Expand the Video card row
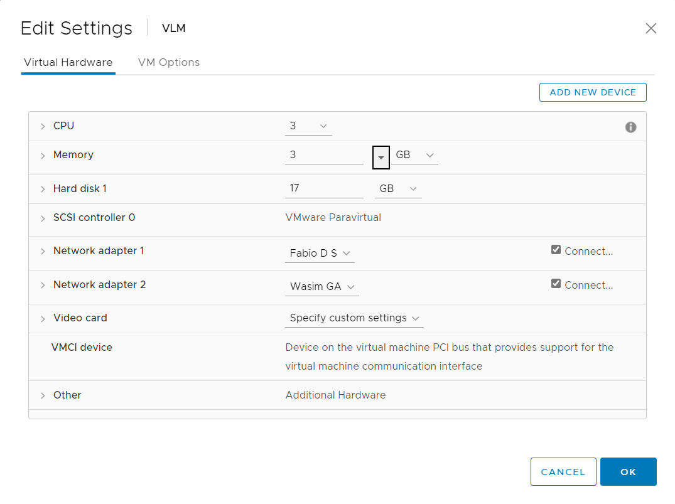This screenshot has width=675, height=504. (x=43, y=318)
